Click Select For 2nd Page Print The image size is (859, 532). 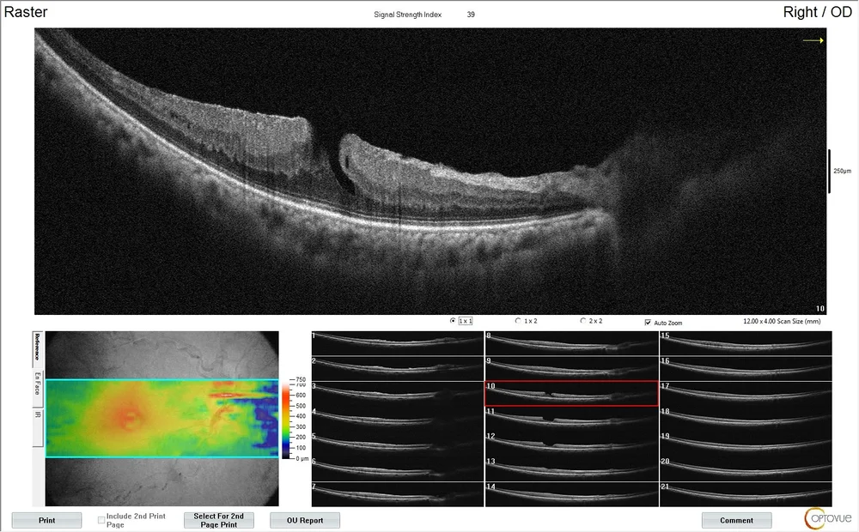[218, 517]
